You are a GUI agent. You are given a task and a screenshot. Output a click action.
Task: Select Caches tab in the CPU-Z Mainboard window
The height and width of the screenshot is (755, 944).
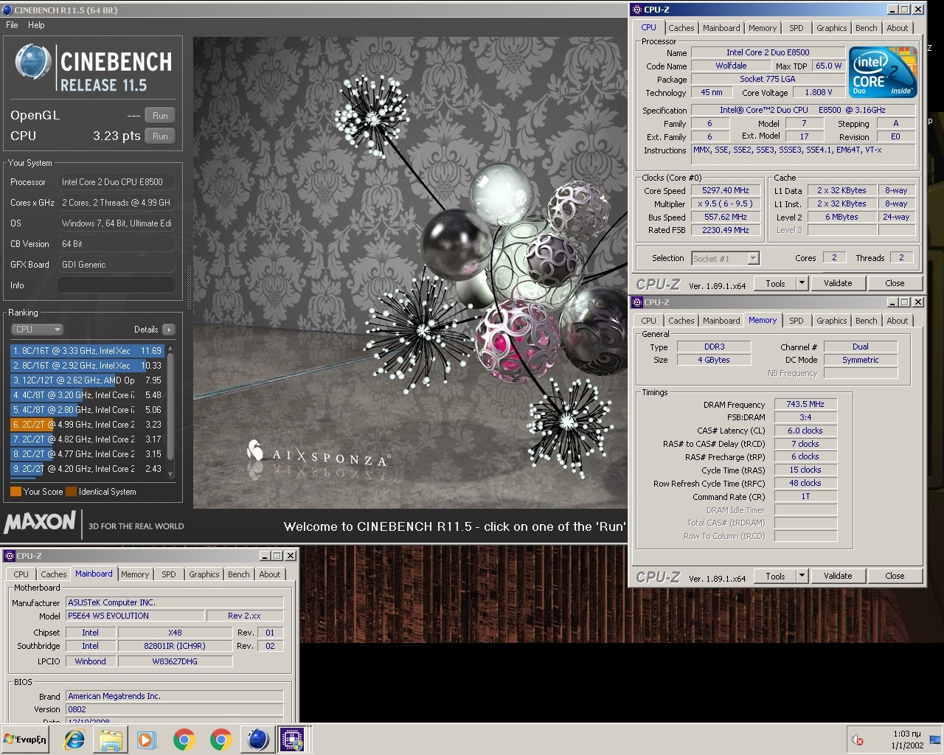click(54, 574)
